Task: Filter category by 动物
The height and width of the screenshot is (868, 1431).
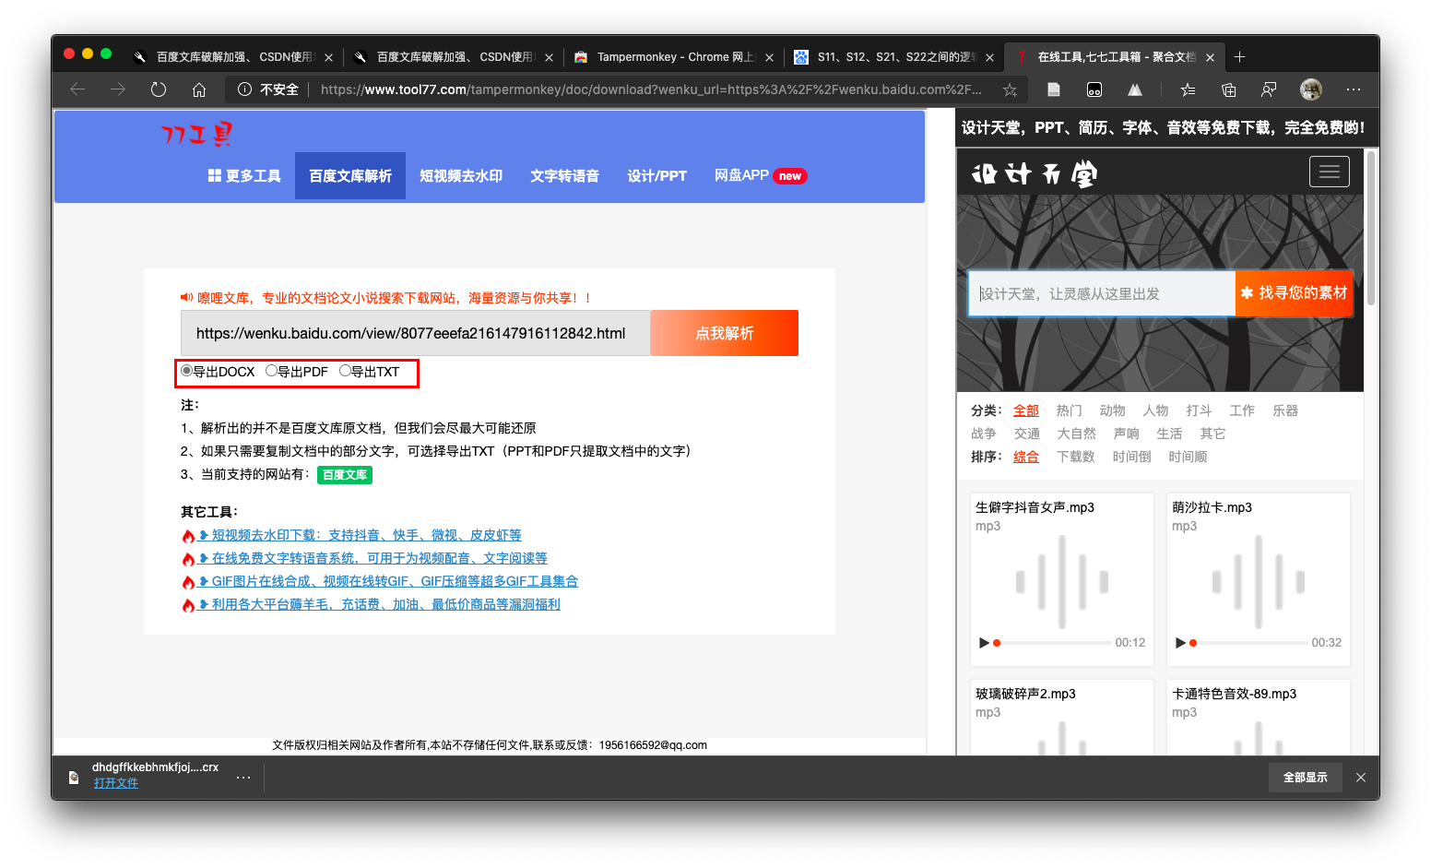Action: tap(1112, 410)
